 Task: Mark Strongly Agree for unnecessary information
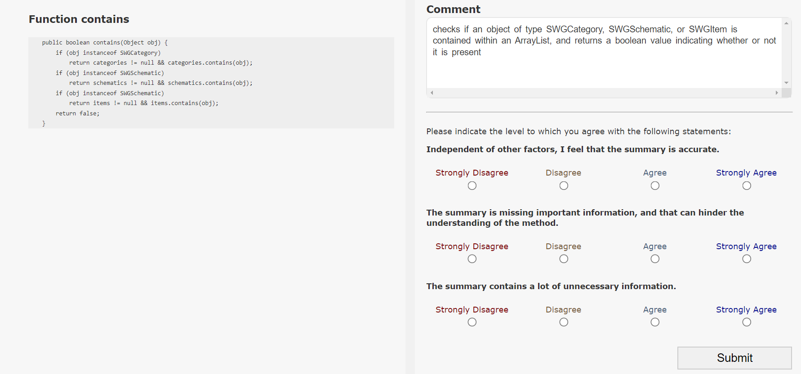click(x=747, y=322)
